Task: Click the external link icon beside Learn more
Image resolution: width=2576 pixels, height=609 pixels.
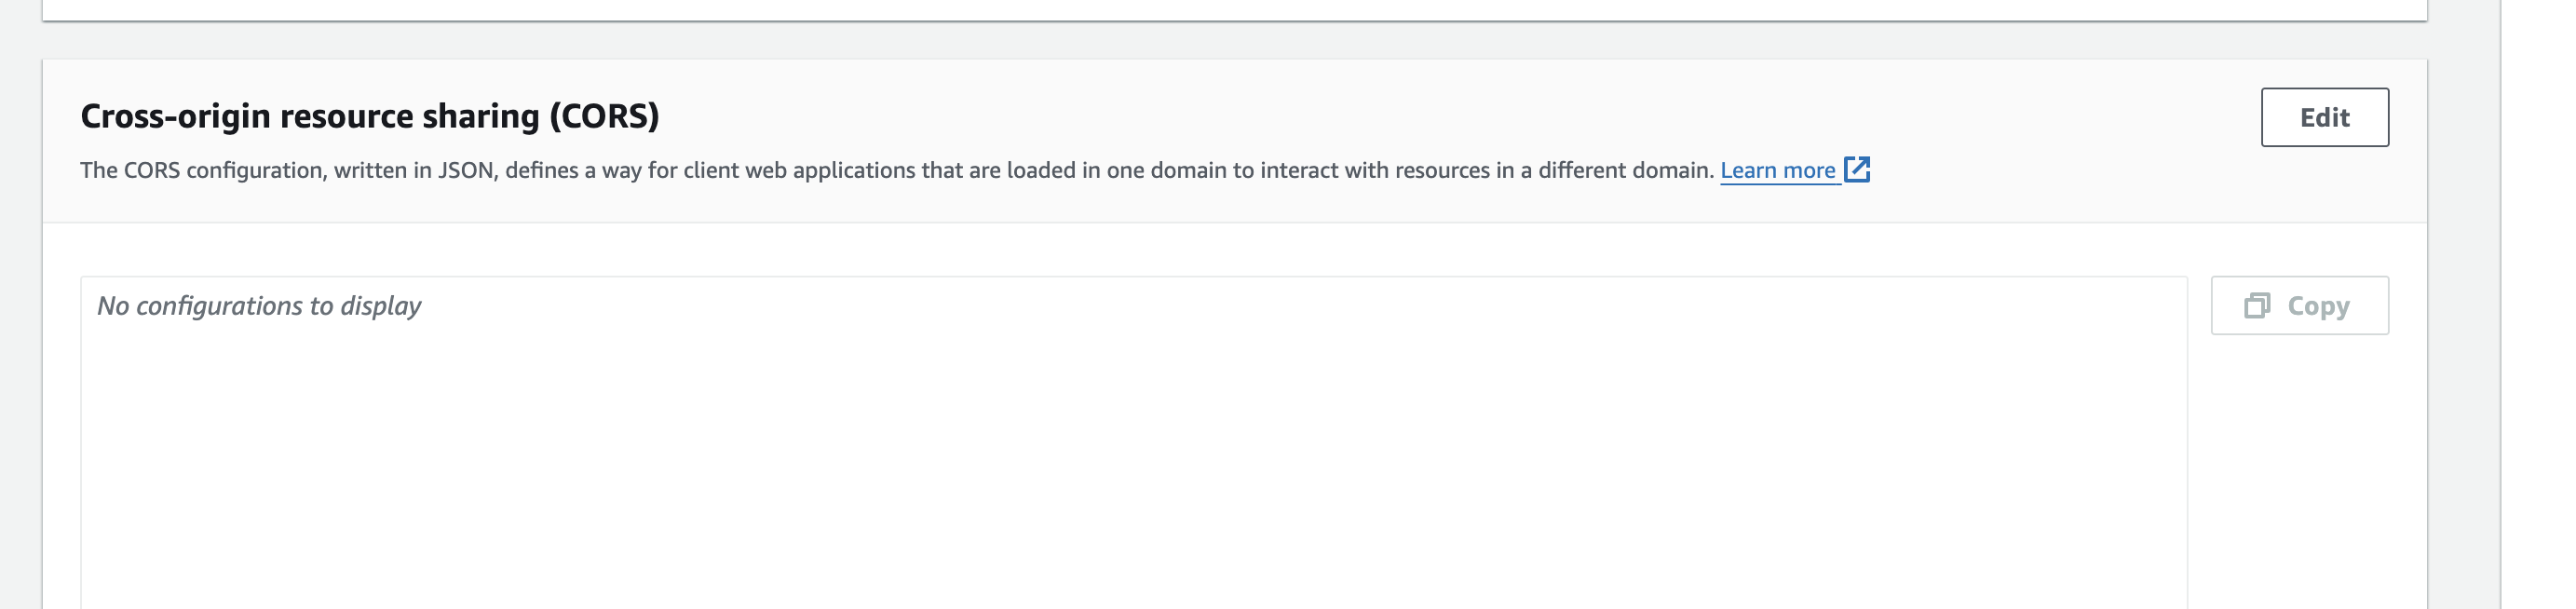Action: coord(1857,169)
